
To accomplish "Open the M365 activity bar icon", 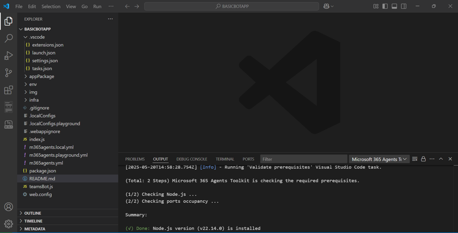I will [8, 125].
